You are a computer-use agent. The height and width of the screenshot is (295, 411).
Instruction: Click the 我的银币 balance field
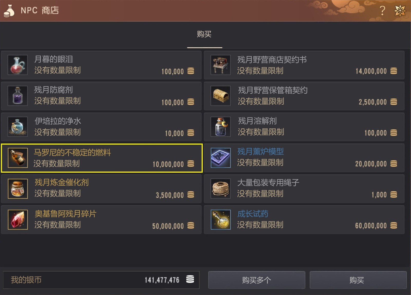(x=101, y=280)
